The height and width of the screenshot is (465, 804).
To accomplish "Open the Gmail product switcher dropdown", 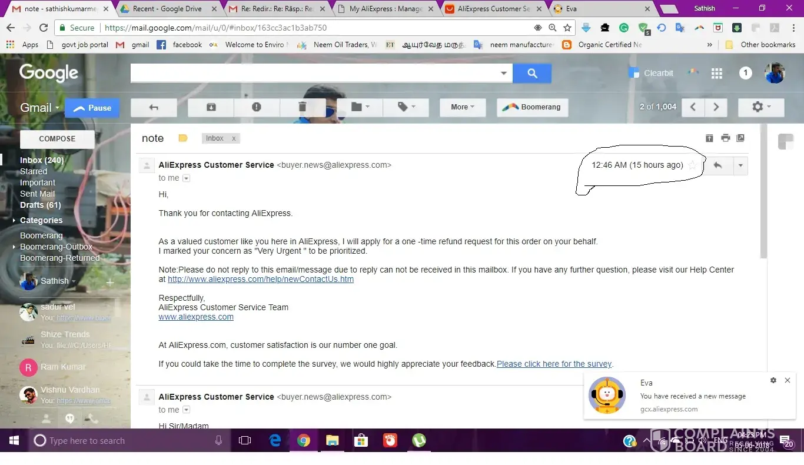I will [x=40, y=108].
